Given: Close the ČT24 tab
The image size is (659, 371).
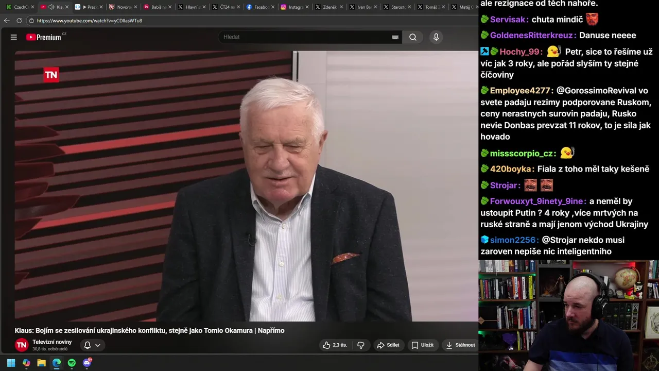Looking at the screenshot, I should (x=238, y=7).
